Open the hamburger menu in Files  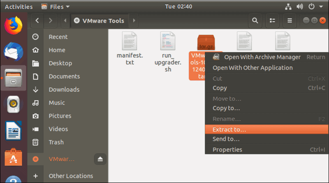click(290, 21)
